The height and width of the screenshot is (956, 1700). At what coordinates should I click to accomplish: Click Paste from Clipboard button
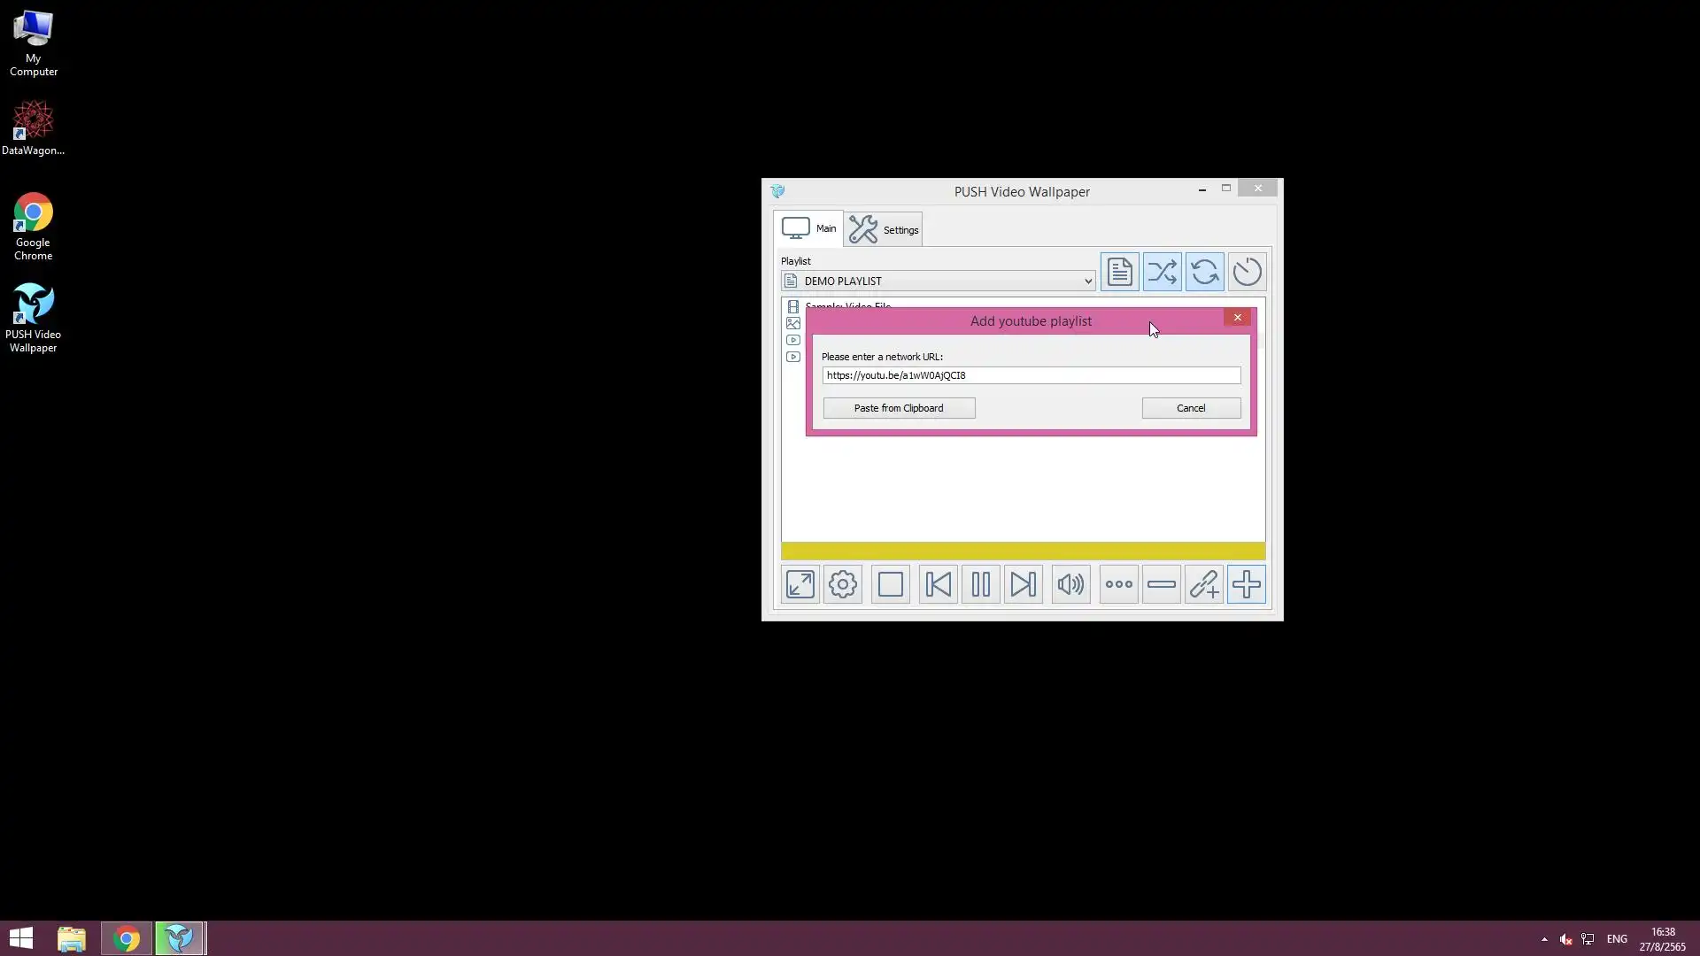pos(899,408)
